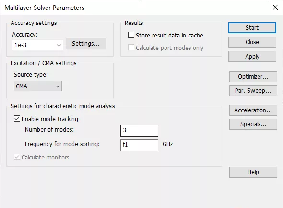The width and height of the screenshot is (283, 208).
Task: Close the Multilayer Solver Parameters window
Action: click(x=275, y=7)
